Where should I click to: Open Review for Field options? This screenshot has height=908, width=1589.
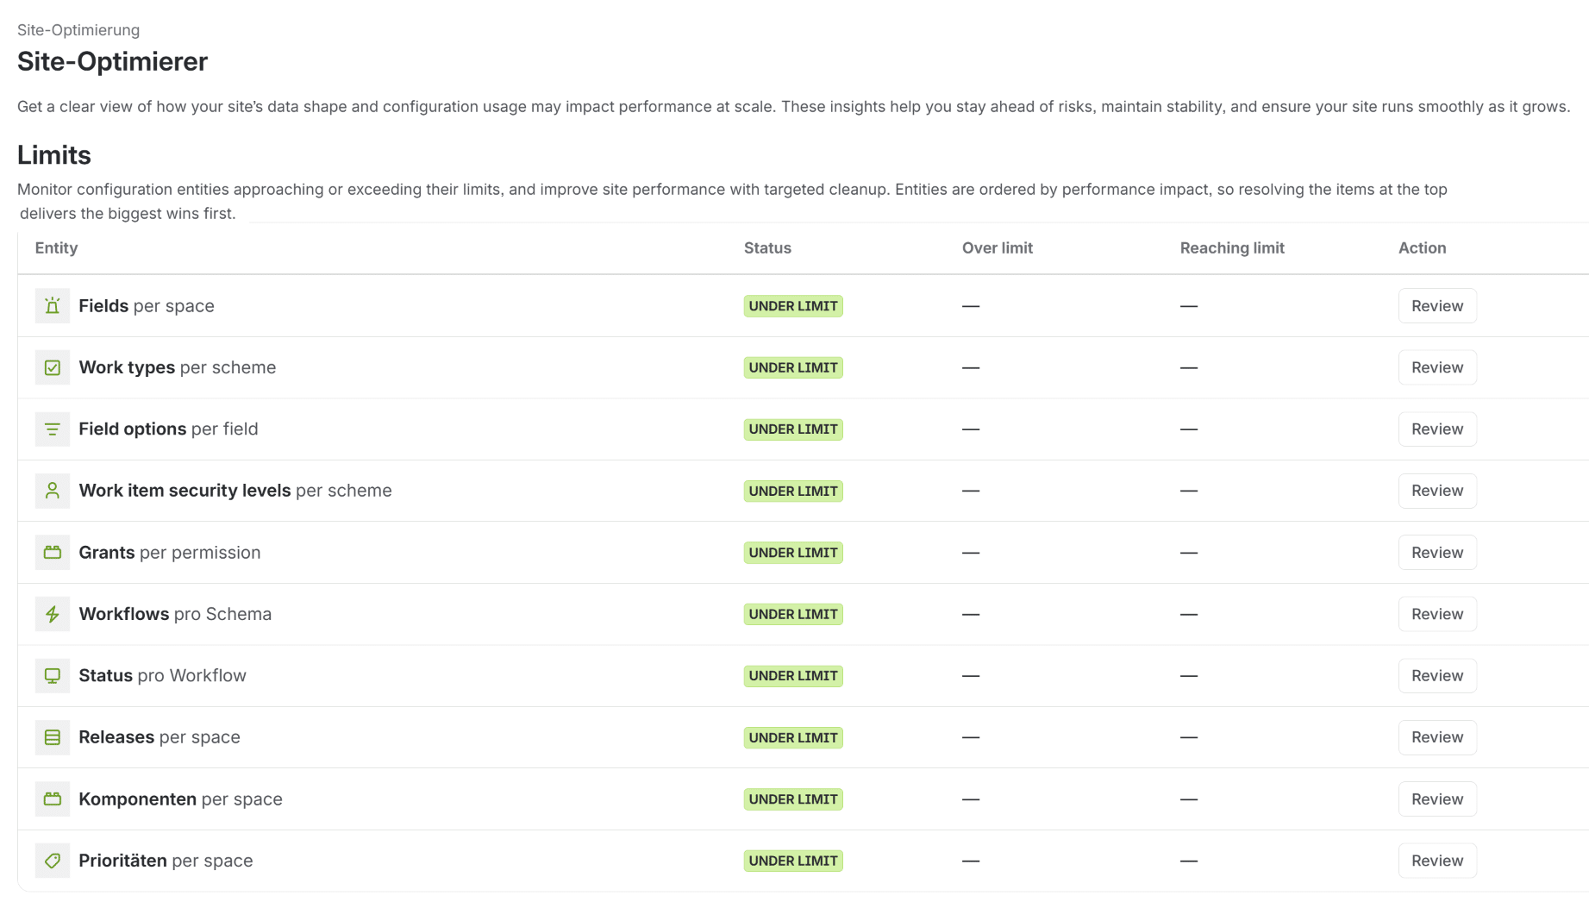(x=1437, y=429)
